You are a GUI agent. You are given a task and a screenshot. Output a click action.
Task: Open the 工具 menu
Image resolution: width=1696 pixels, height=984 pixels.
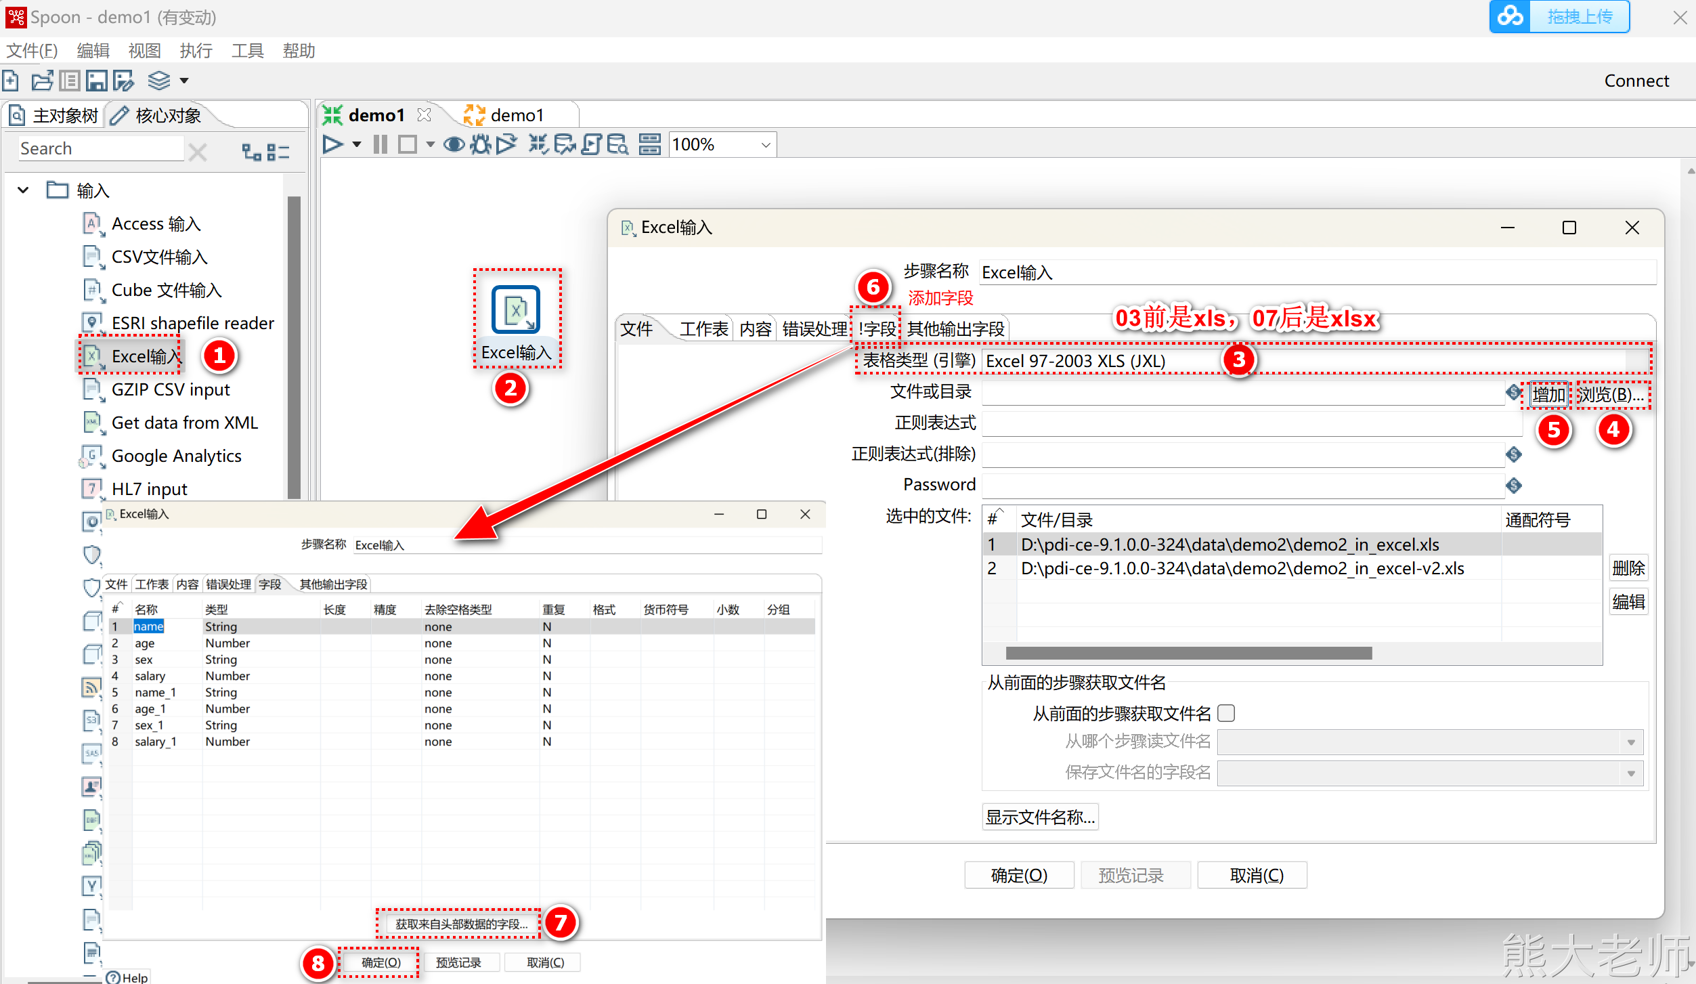247,51
